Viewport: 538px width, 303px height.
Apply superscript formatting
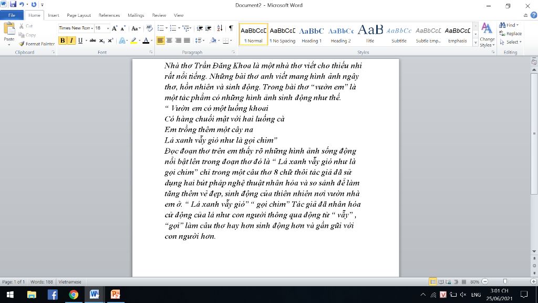tap(110, 41)
